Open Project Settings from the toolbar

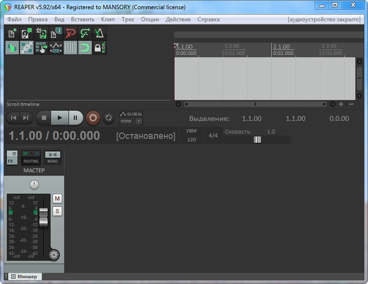click(56, 34)
